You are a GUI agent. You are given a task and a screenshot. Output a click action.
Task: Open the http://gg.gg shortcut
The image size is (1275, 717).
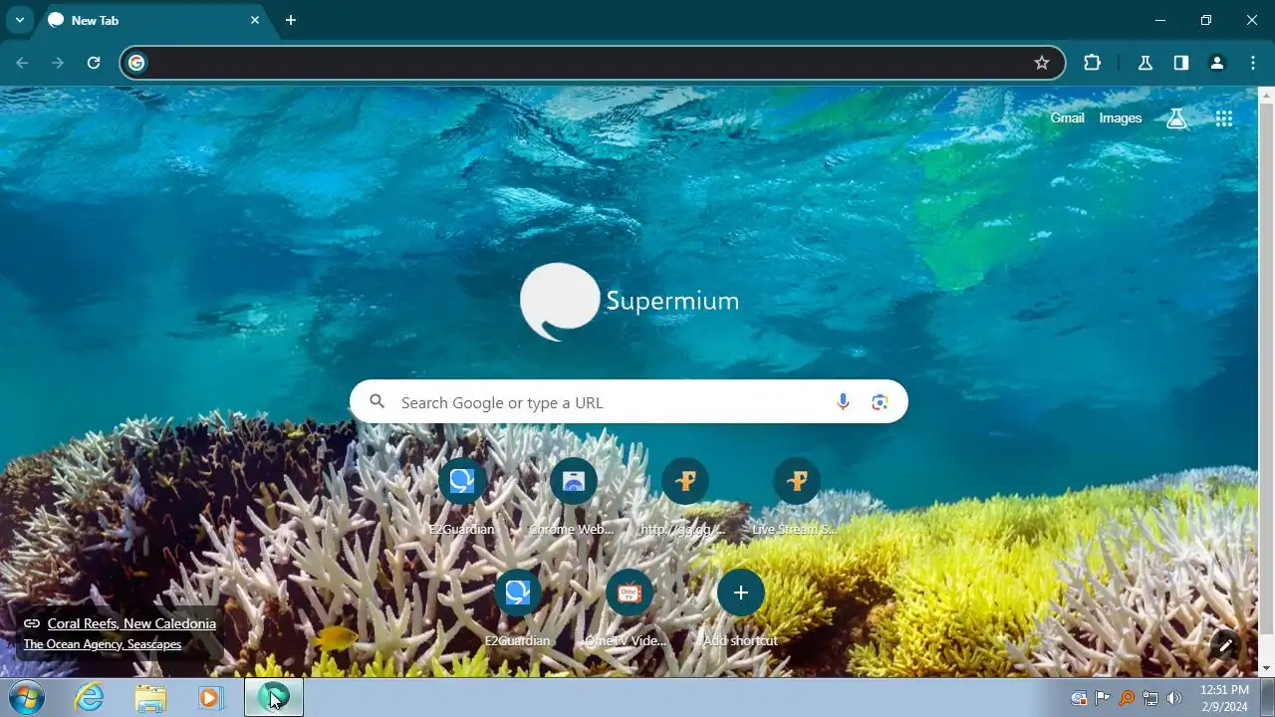click(684, 495)
